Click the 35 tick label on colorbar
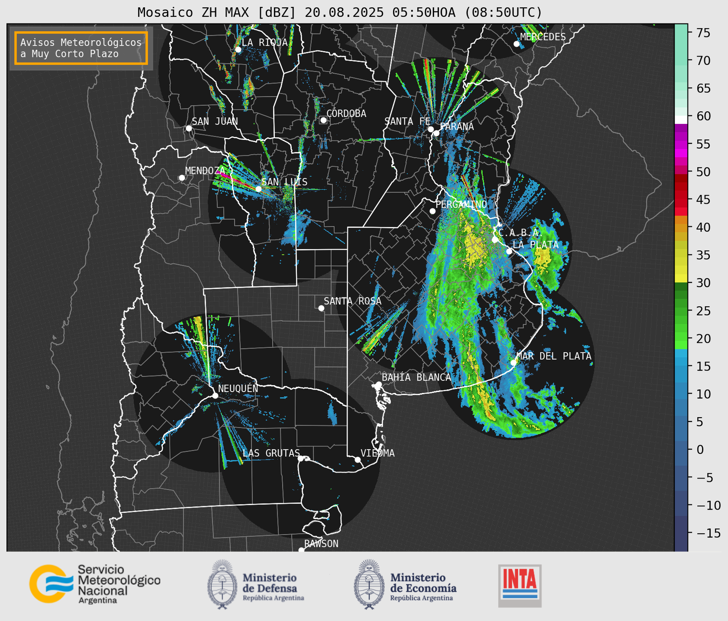The width and height of the screenshot is (728, 621). (x=703, y=255)
